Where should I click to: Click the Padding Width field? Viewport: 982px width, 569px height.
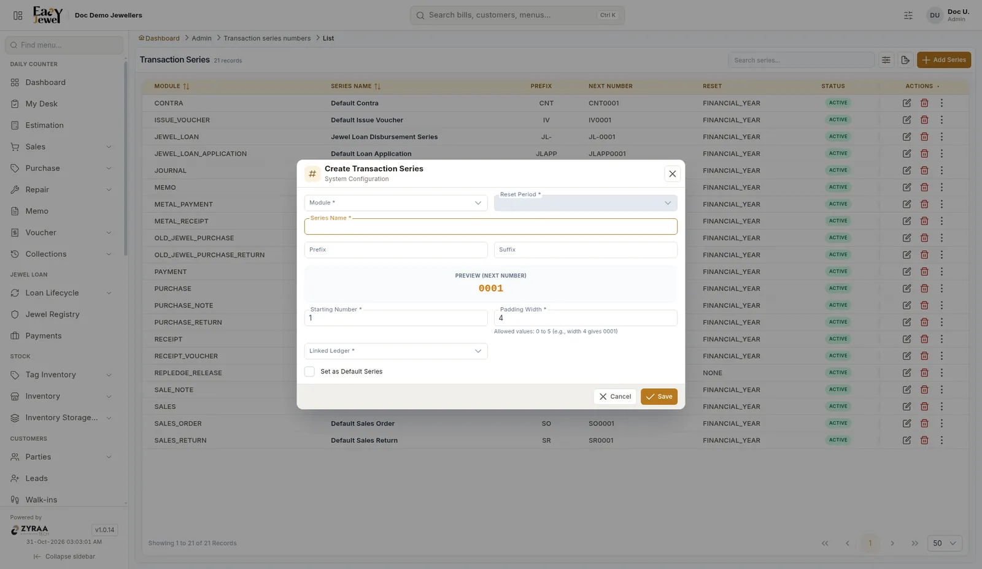pyautogui.click(x=586, y=318)
